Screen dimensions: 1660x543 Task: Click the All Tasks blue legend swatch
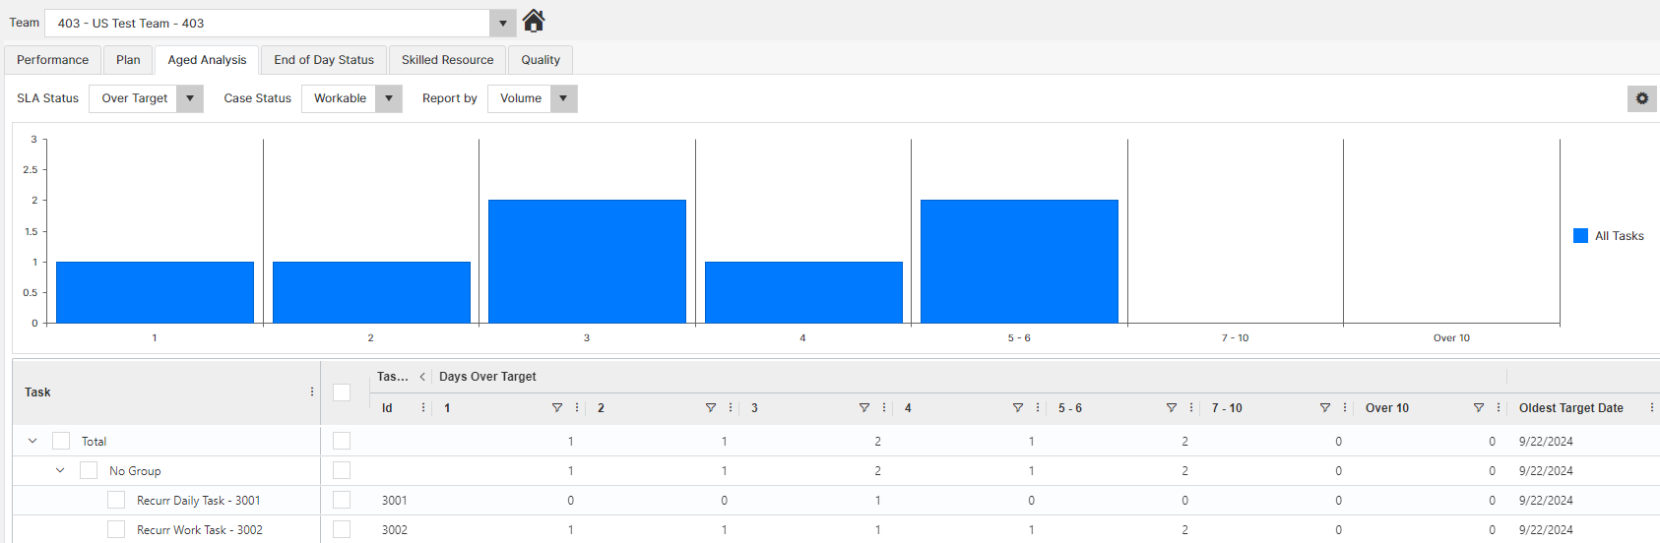[x=1580, y=236]
